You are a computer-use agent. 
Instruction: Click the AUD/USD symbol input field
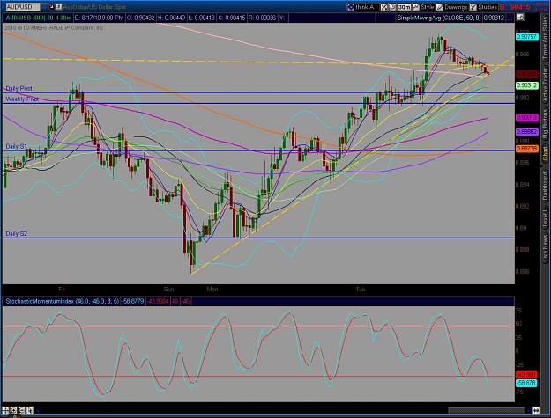pos(23,7)
